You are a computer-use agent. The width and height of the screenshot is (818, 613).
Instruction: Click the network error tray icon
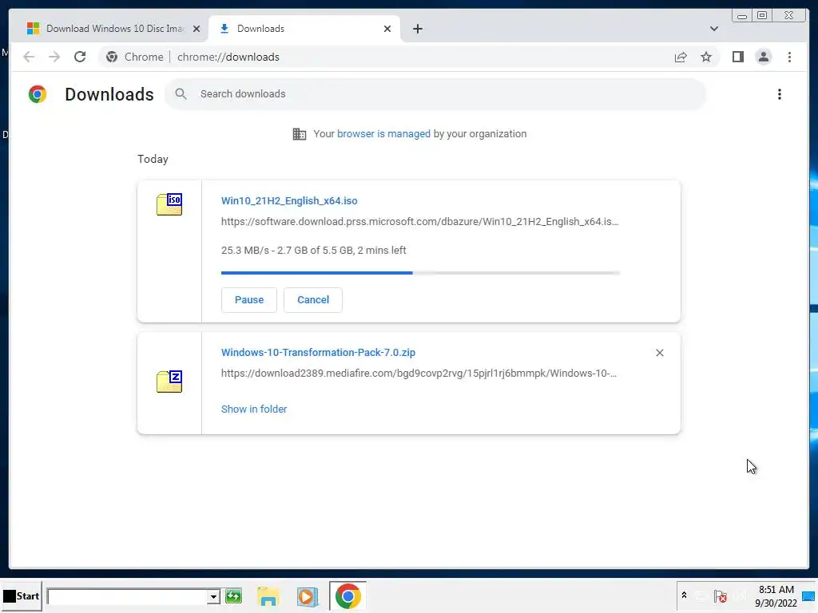click(x=721, y=595)
